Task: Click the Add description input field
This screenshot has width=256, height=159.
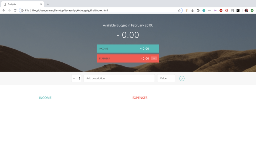Action: click(119, 78)
